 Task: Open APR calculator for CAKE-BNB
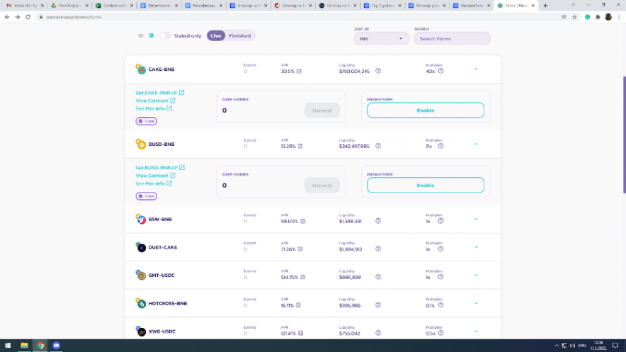(299, 71)
